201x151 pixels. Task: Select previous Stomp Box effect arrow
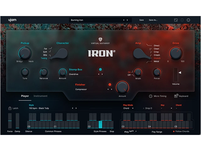pos(99,74)
